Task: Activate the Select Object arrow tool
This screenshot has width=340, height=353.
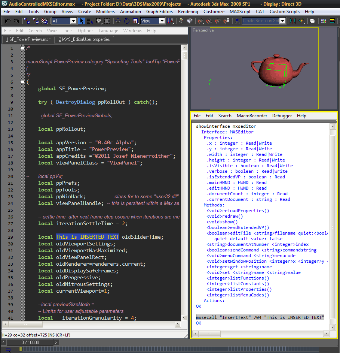Action: click(82, 21)
